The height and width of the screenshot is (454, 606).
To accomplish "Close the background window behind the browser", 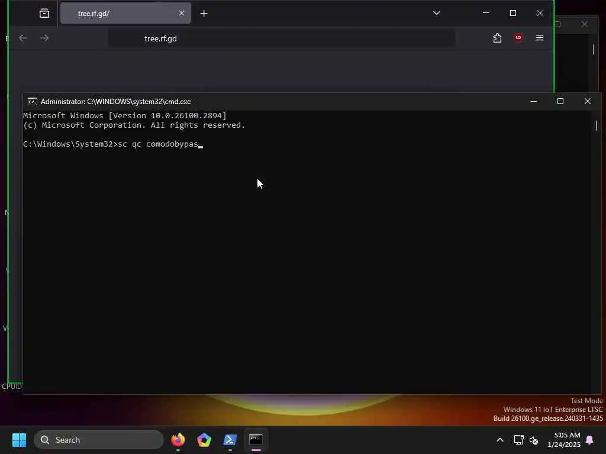I will [584, 24].
